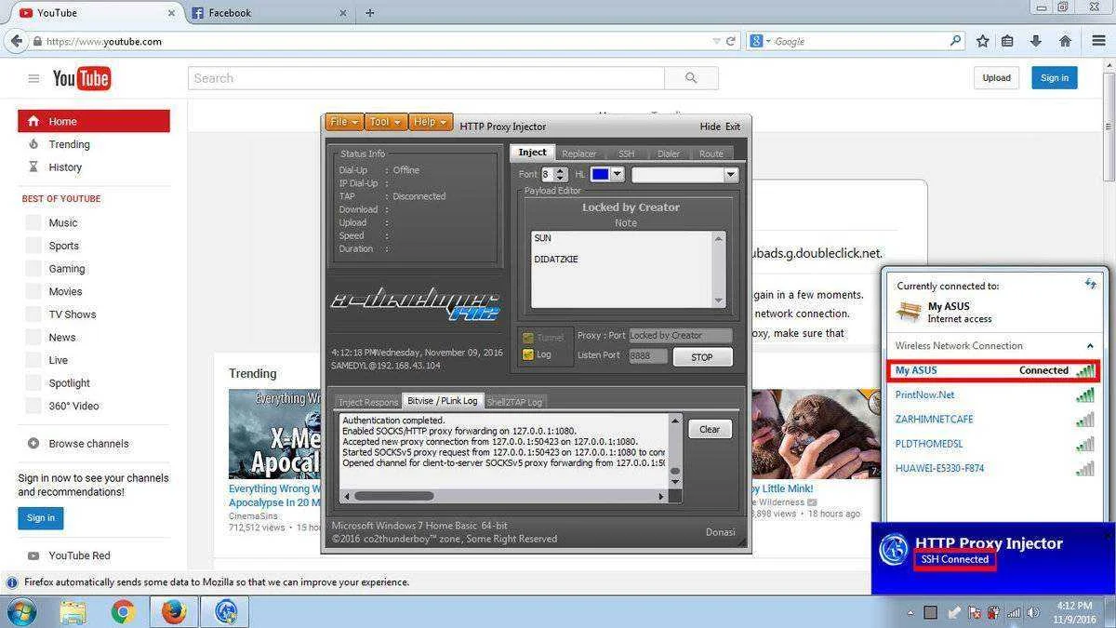Viewport: 1116px width, 628px height.
Task: Click the payload note vertical scrollbar
Action: pos(718,269)
